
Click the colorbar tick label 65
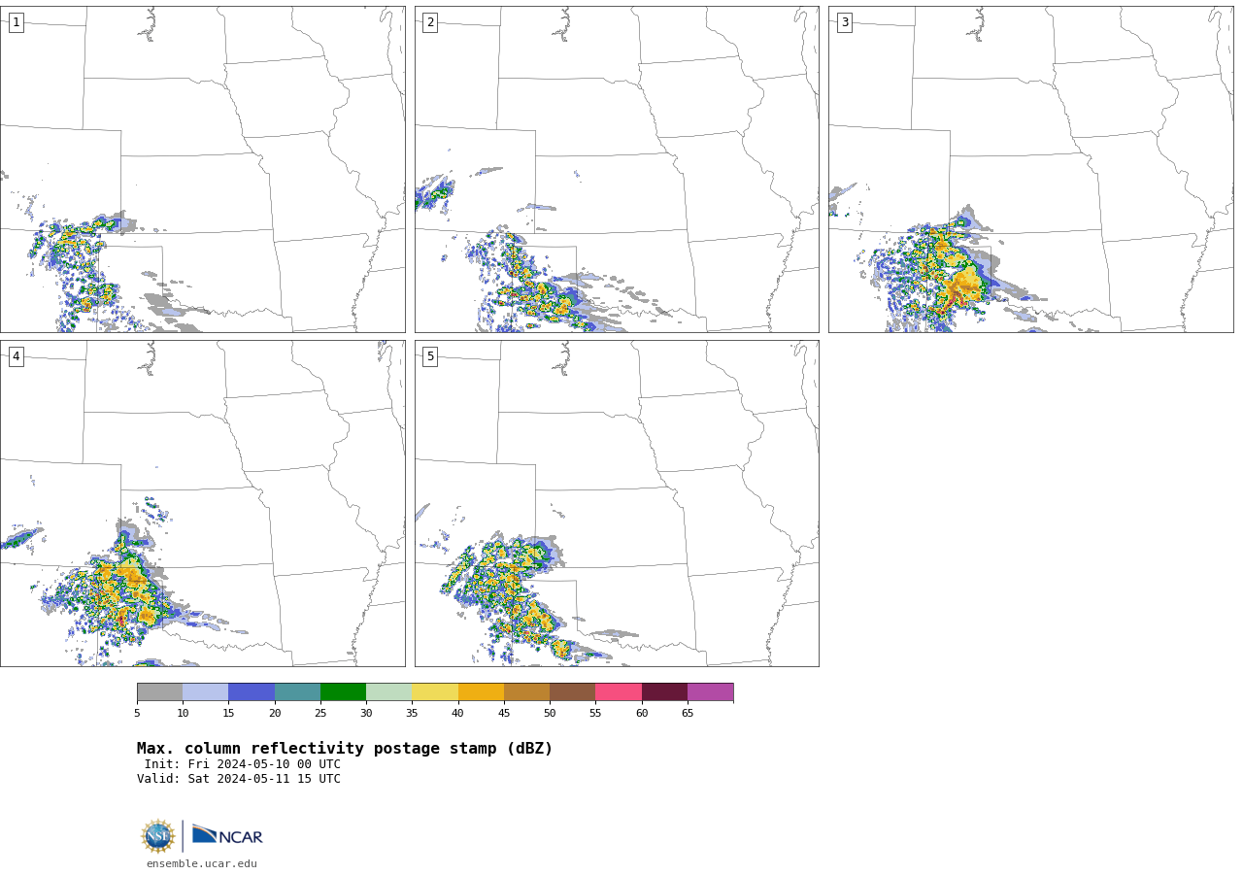point(688,714)
